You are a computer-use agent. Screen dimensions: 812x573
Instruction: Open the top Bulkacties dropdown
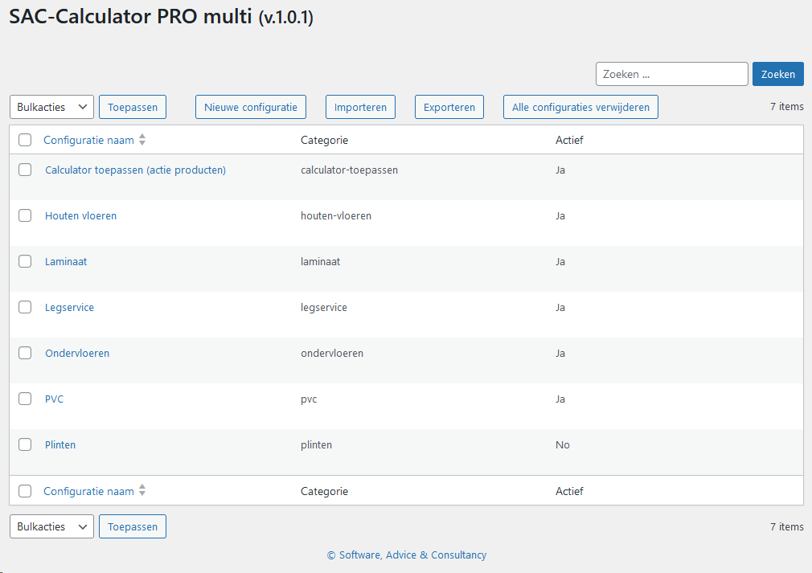[51, 107]
